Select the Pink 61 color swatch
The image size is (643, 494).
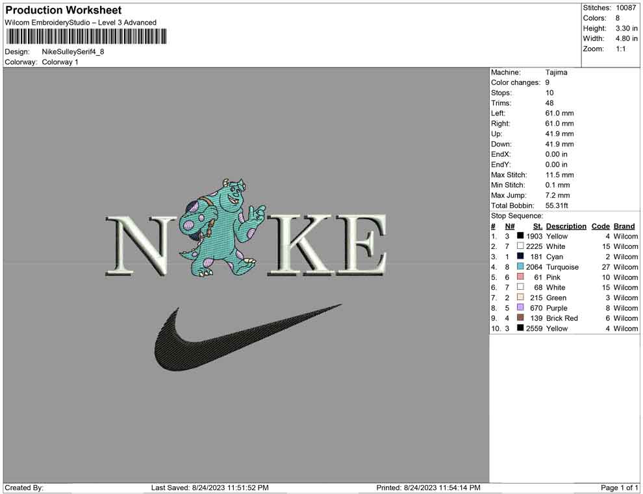coord(520,277)
